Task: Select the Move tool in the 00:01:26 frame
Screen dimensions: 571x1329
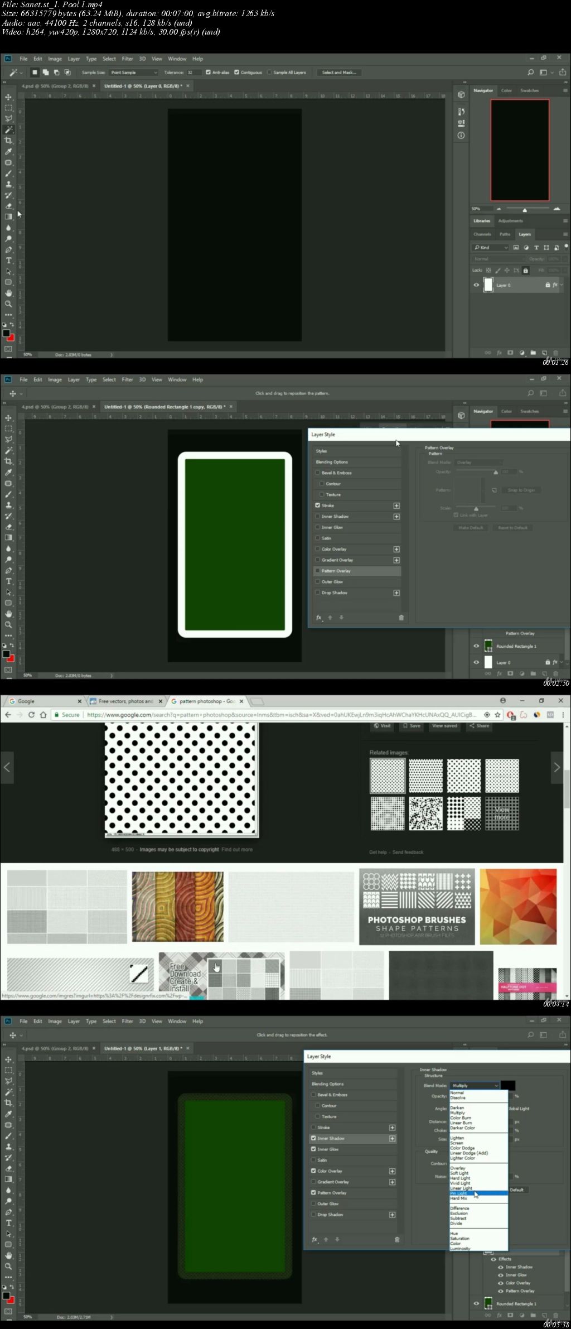Action: coord(8,97)
